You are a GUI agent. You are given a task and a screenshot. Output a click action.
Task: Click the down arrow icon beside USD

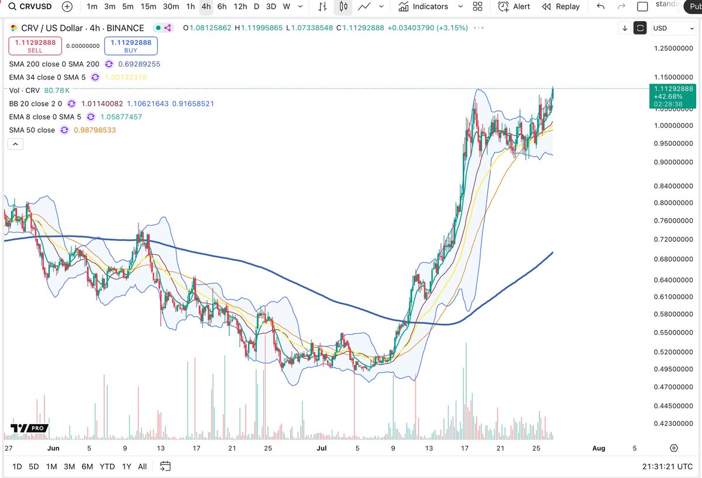point(625,28)
